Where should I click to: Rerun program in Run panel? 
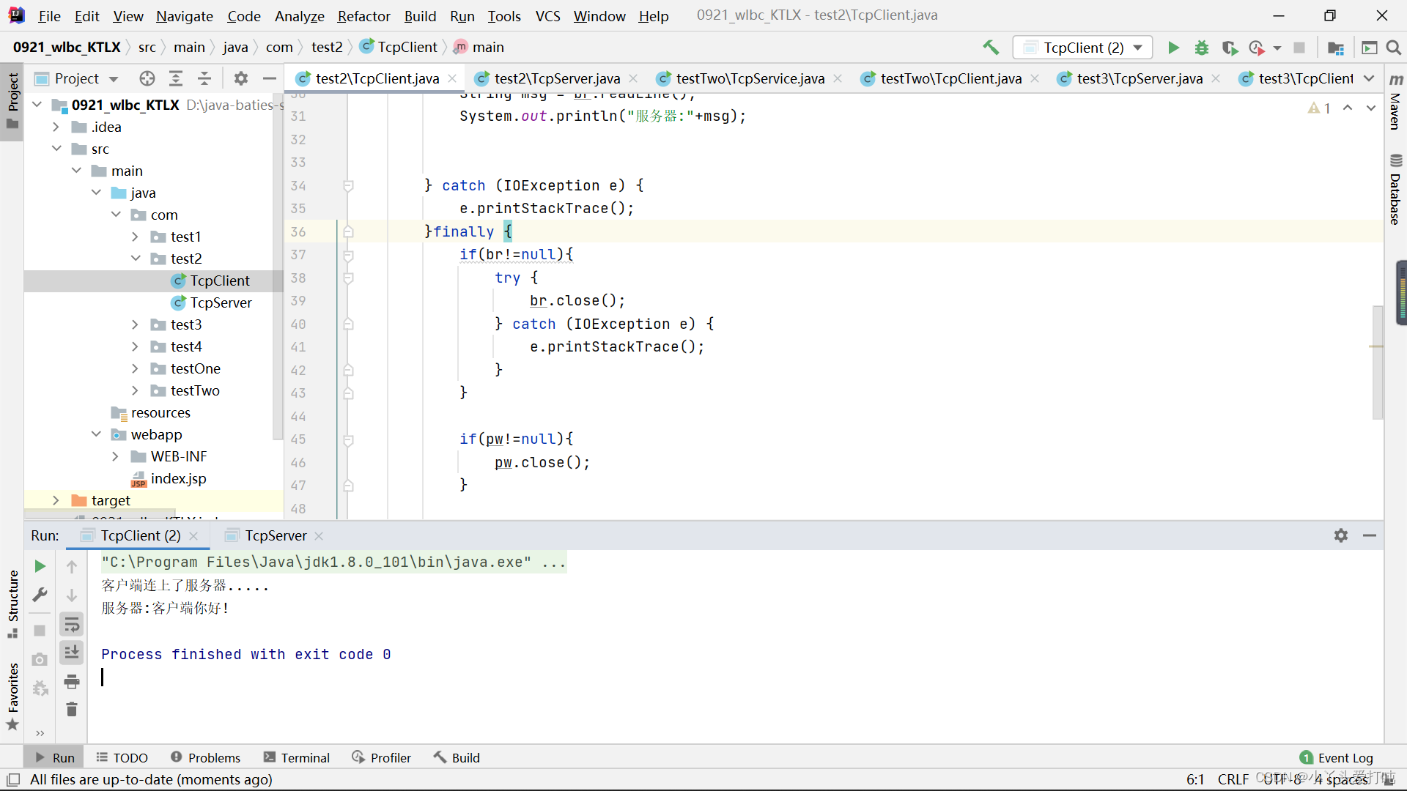(40, 566)
